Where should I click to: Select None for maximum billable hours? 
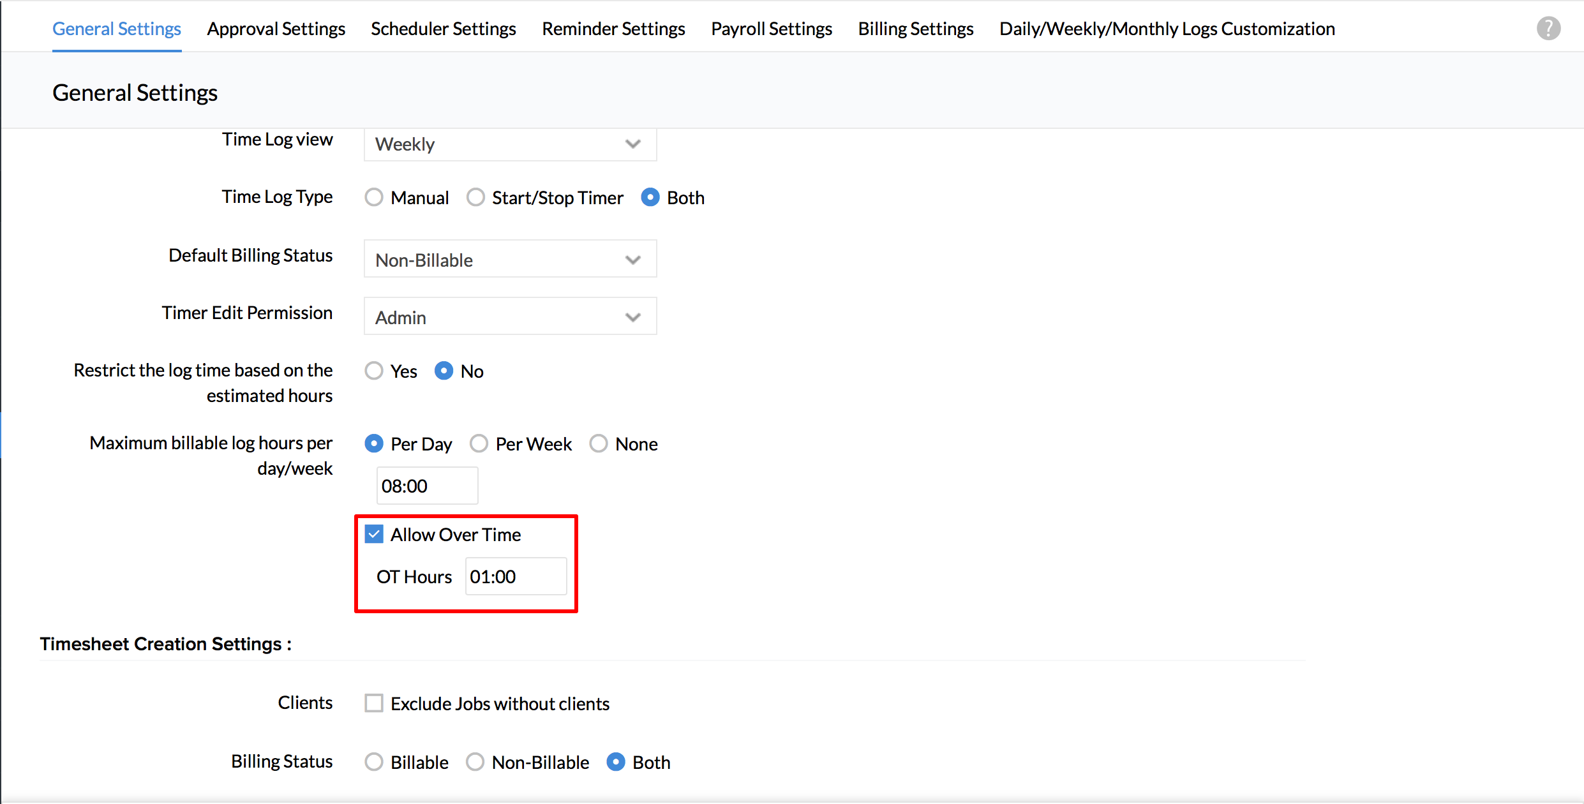coord(599,443)
